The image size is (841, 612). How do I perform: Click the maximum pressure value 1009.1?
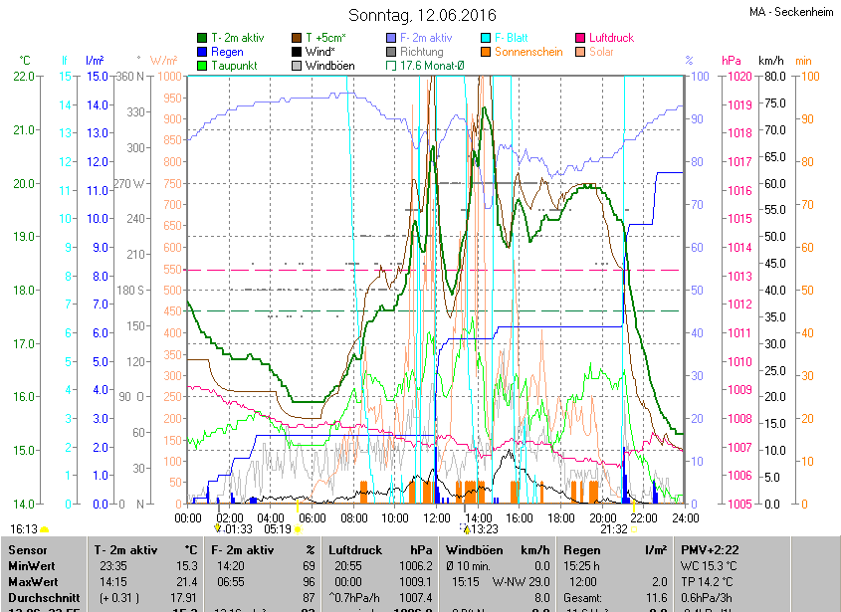pyautogui.click(x=416, y=582)
